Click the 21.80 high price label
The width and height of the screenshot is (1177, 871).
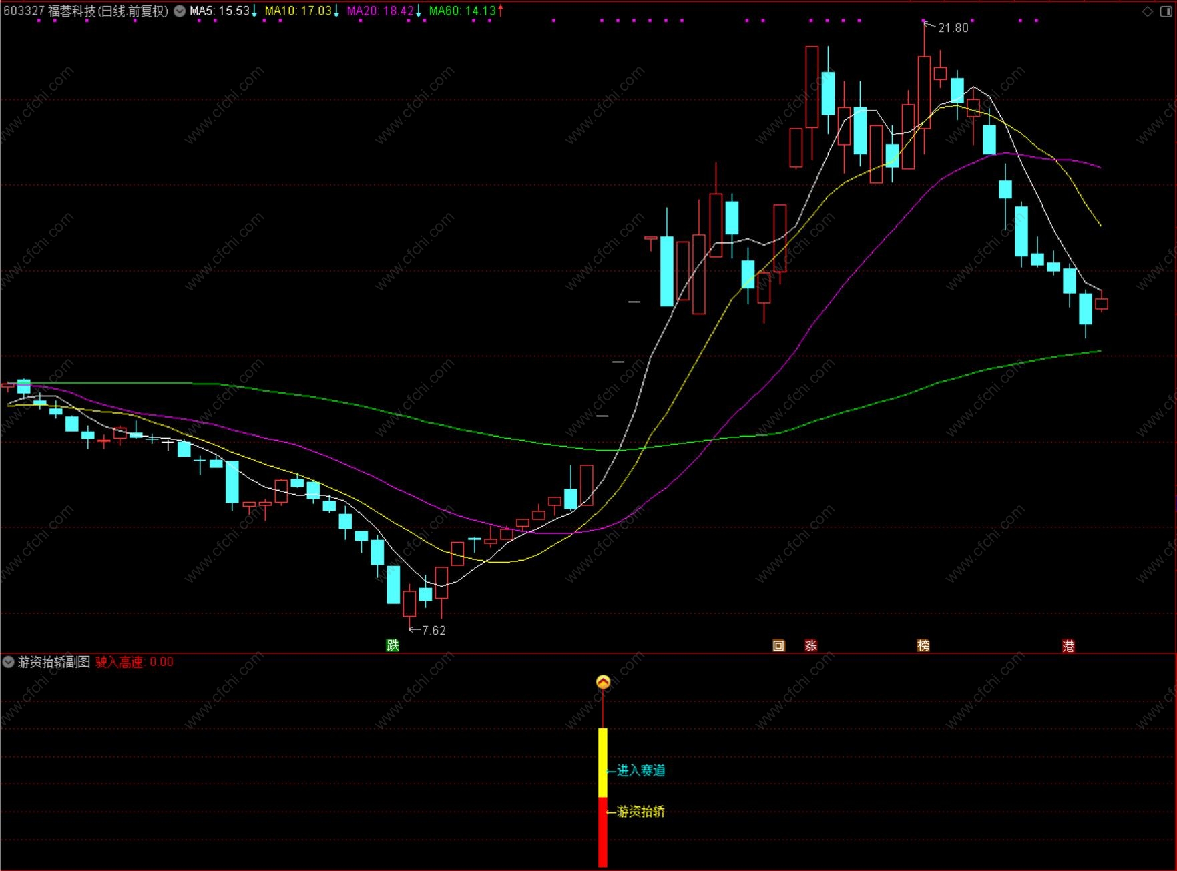pyautogui.click(x=953, y=28)
